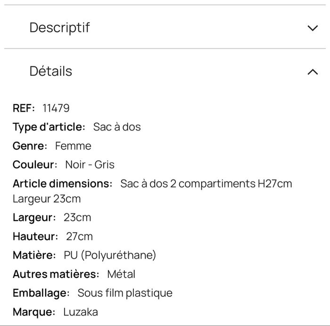Click the Article dimensions label
This screenshot has width=330, height=326.
(x=62, y=184)
